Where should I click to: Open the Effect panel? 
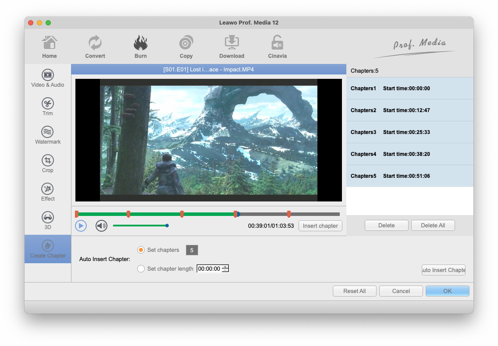[48, 192]
